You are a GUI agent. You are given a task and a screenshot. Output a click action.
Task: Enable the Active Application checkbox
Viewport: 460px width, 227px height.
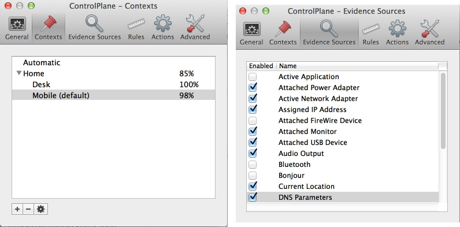click(x=253, y=77)
